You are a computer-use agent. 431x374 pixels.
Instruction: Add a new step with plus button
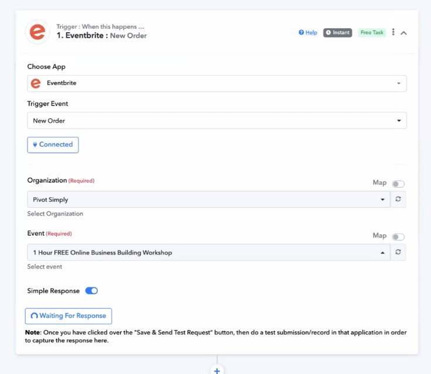(217, 370)
